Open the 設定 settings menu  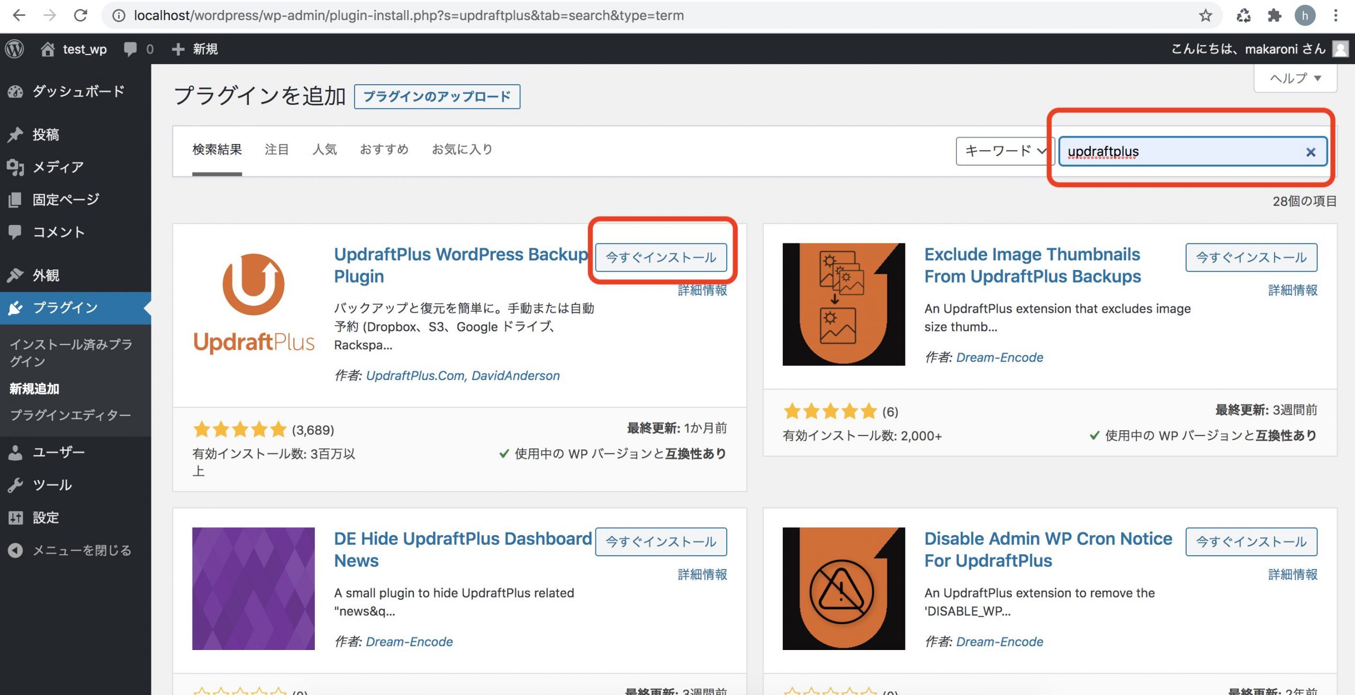click(46, 517)
